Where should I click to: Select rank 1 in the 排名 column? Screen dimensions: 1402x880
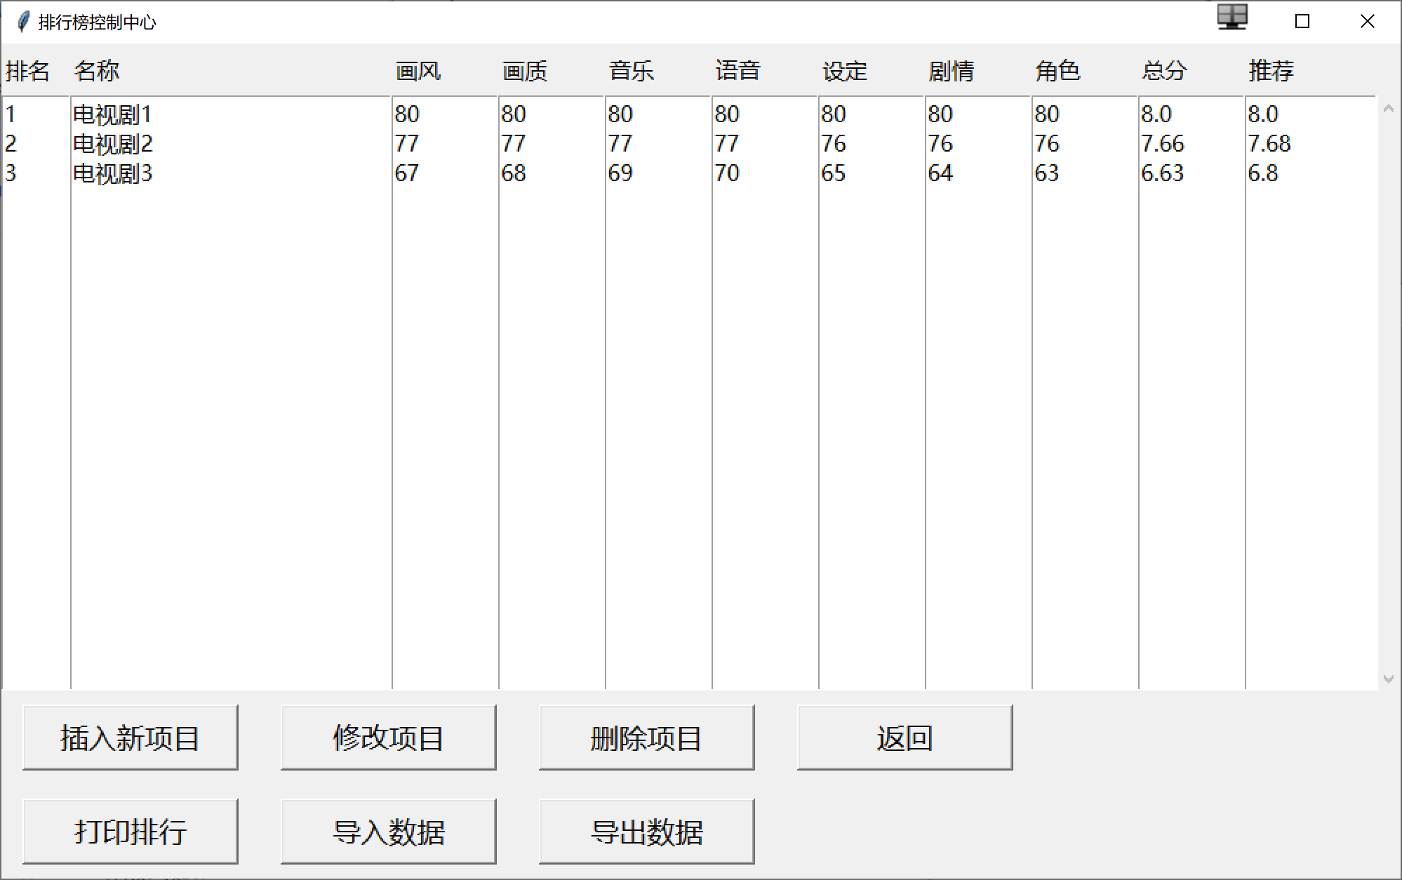[x=11, y=114]
